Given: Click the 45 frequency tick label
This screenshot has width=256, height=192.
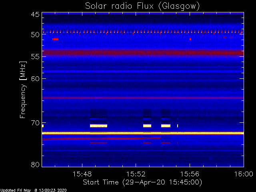Looking at the screenshot, I should point(35,14).
